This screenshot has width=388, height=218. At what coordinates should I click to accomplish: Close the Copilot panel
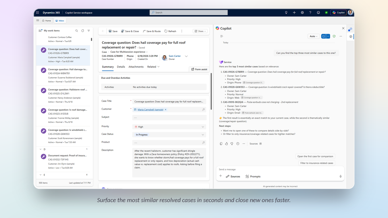[343, 28]
